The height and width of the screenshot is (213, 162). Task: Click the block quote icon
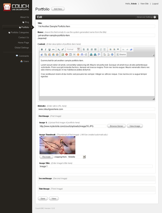click(x=118, y=50)
